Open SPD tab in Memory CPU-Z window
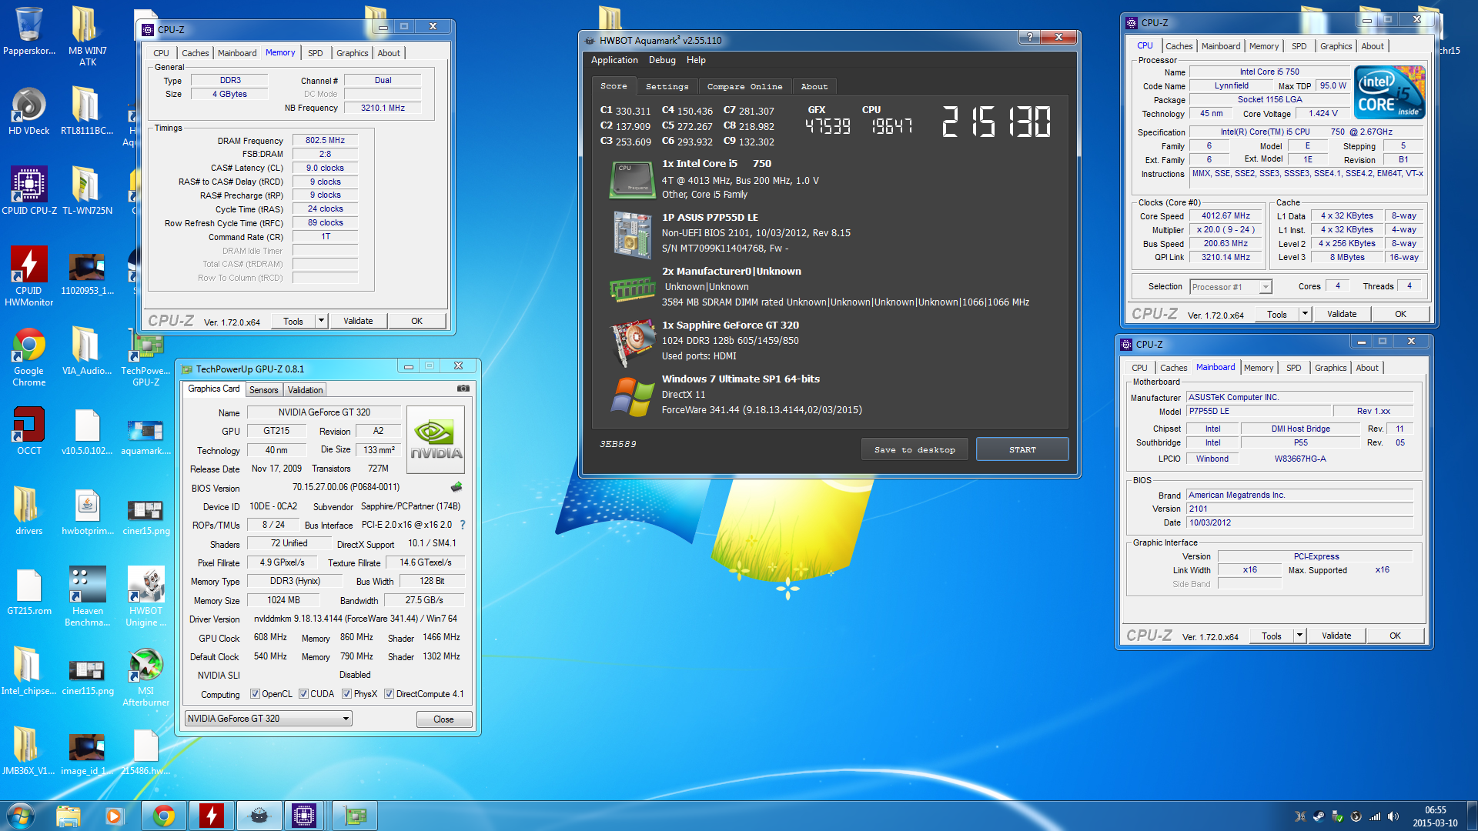Screen dimensions: 1478x831 316,53
